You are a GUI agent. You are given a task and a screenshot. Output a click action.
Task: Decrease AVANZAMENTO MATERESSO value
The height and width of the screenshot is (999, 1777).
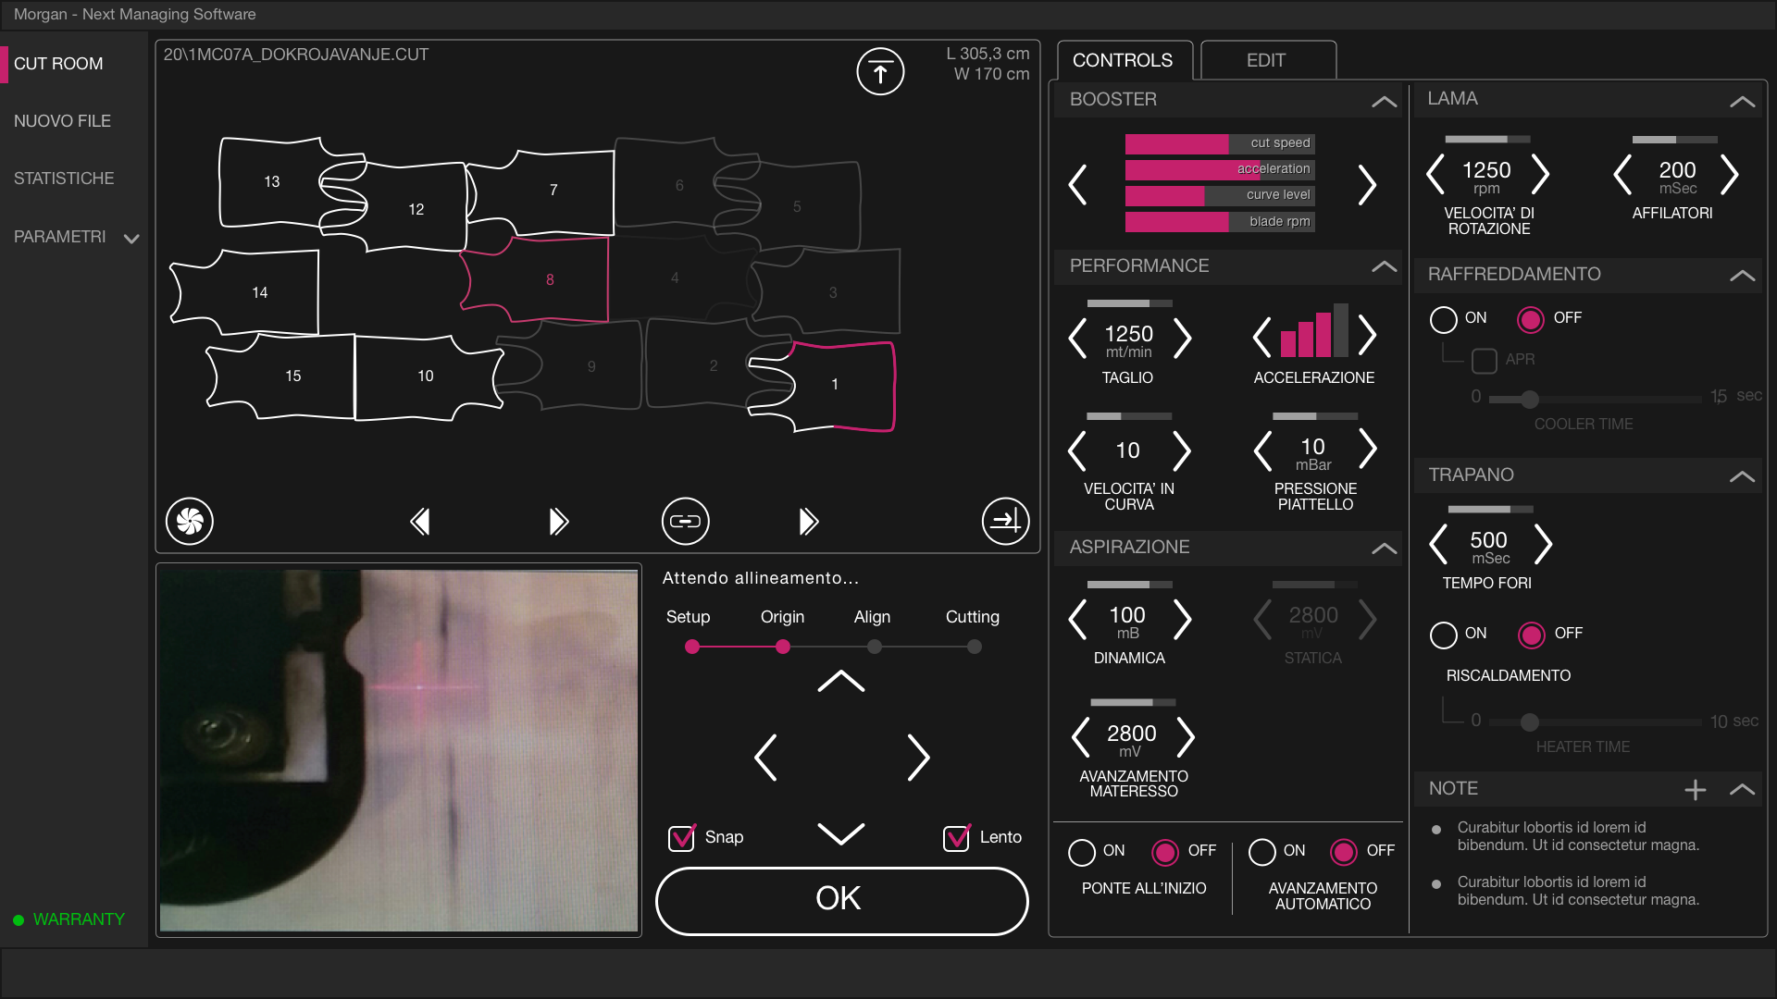pyautogui.click(x=1080, y=737)
